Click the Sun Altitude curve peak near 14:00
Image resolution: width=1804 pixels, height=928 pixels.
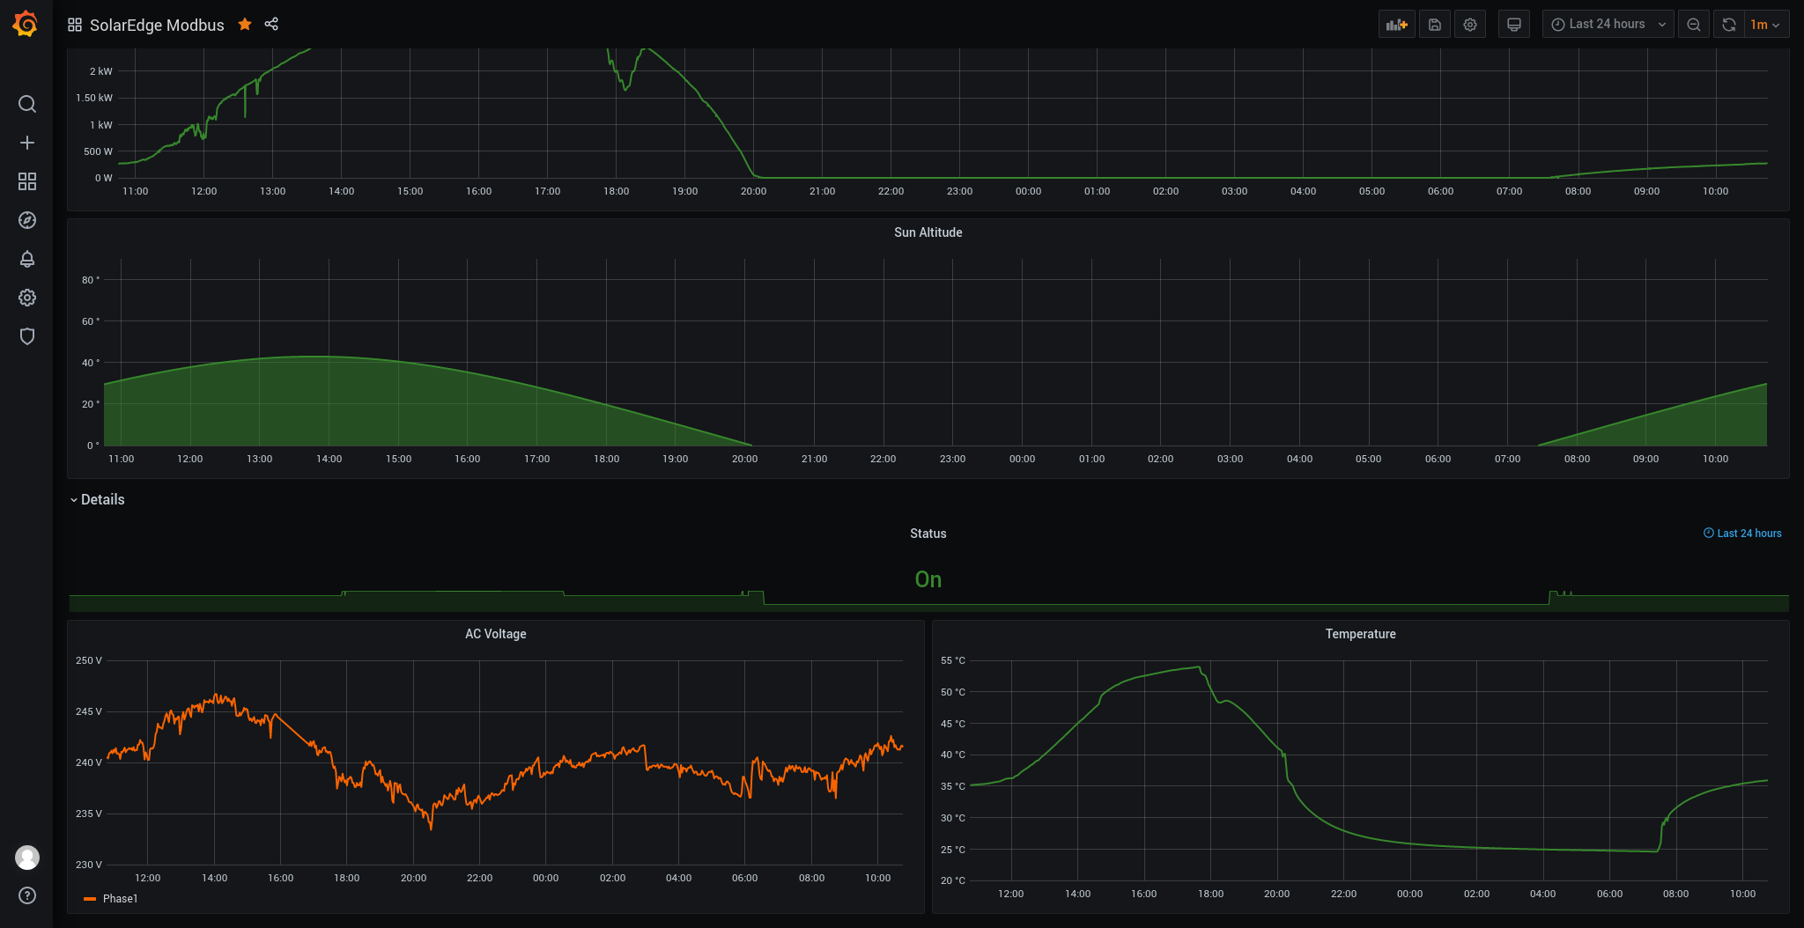[315, 357]
